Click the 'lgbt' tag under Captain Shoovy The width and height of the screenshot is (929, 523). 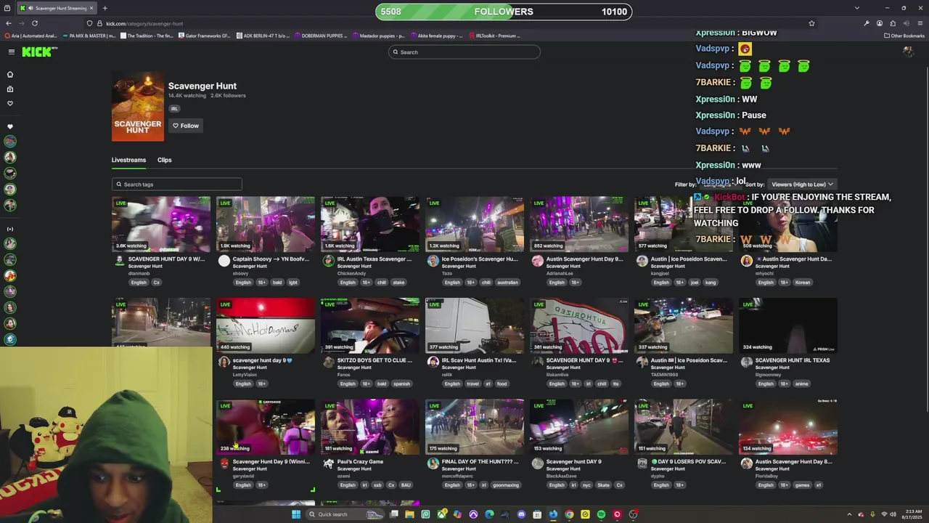293,283
